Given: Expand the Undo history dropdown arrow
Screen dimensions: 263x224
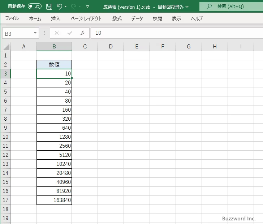Looking at the screenshot, I should [66, 7].
